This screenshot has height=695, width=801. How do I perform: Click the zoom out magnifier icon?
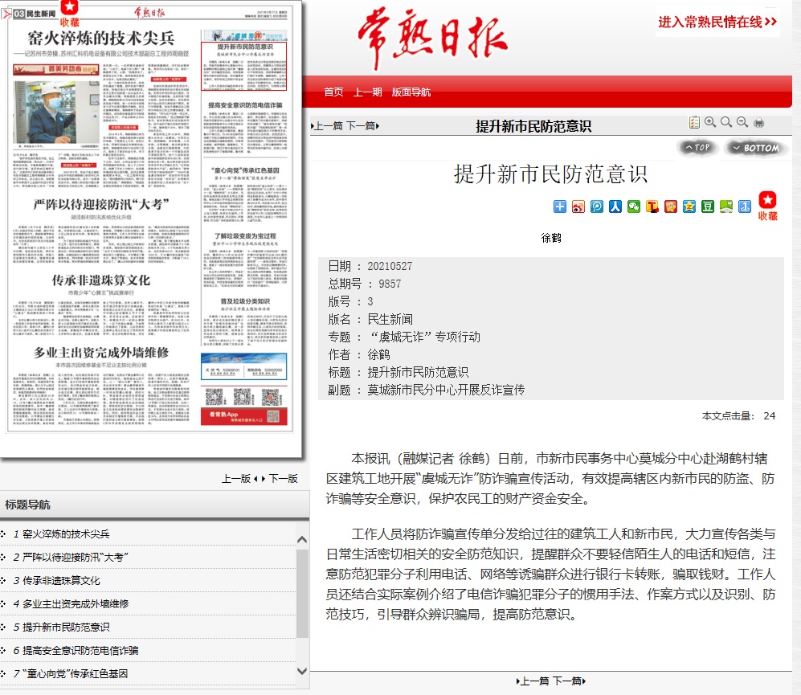point(742,122)
